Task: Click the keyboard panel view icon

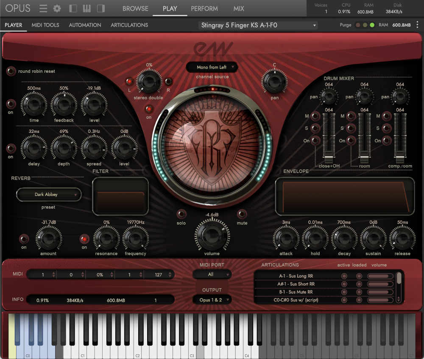Action: coord(86,8)
